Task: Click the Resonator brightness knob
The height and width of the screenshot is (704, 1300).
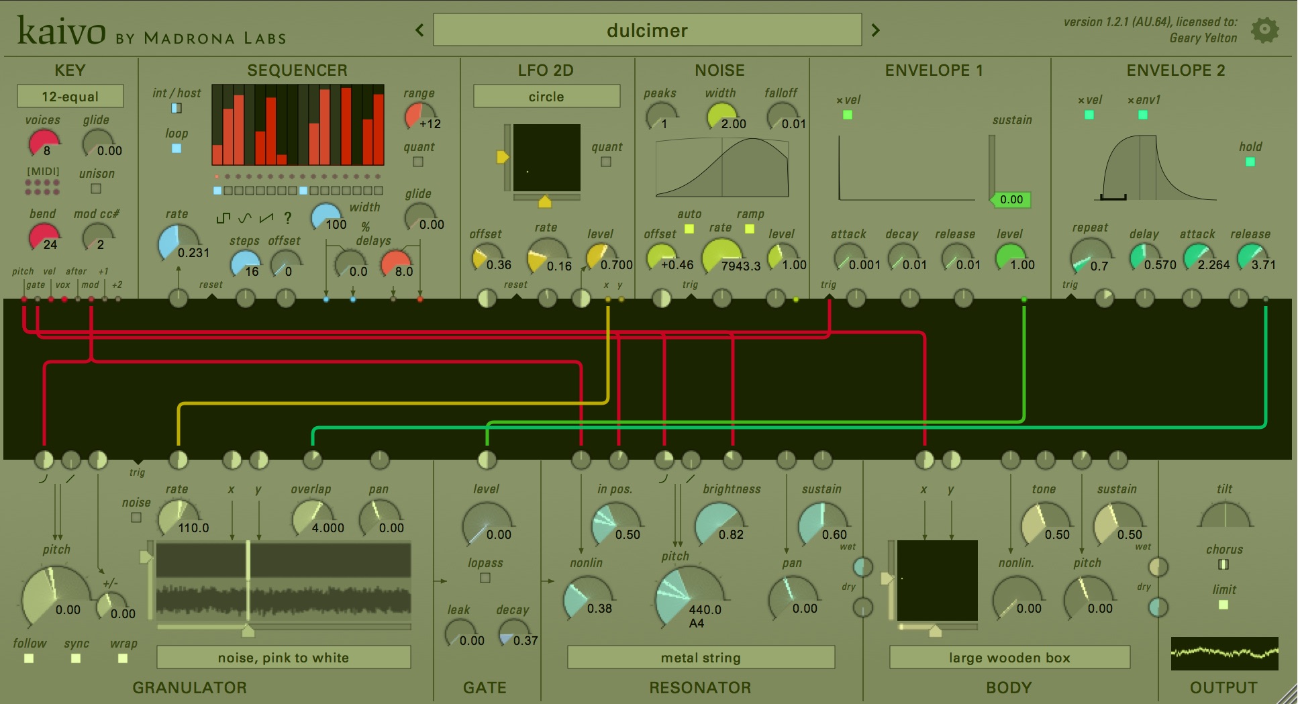Action: coord(720,525)
